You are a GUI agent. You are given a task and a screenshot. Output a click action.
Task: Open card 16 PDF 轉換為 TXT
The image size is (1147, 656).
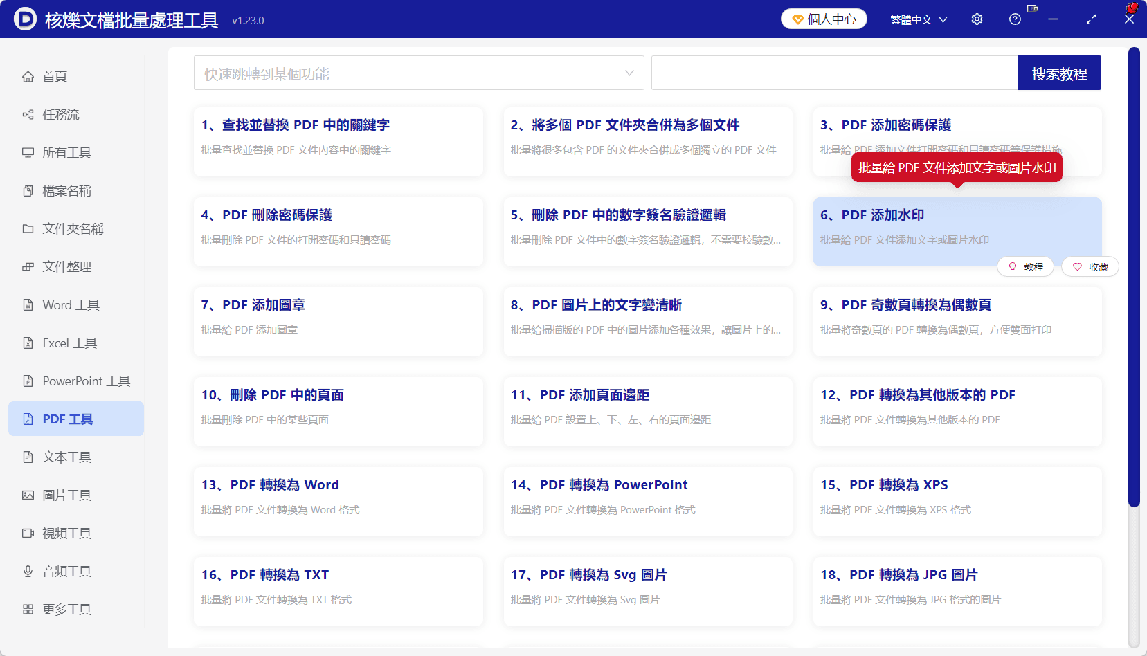click(x=338, y=592)
